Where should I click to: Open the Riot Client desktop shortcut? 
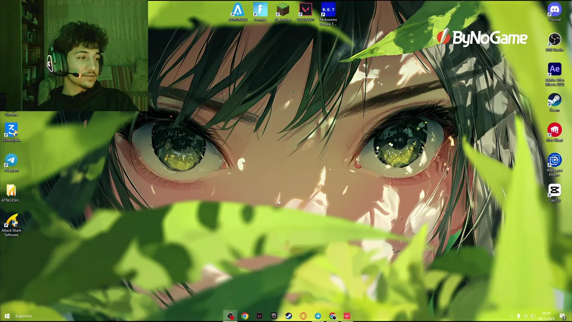click(x=555, y=133)
